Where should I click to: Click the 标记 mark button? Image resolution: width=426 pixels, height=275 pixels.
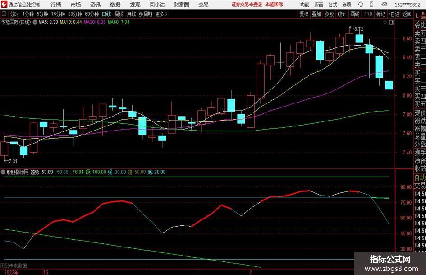click(380, 14)
